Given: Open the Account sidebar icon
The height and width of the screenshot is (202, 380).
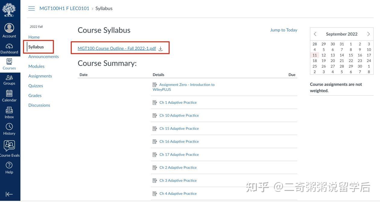Looking at the screenshot, I should click(9, 29).
